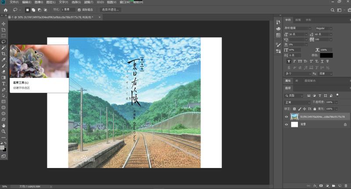351x189 pixels.
Task: Open the 图层(L) menu
Action: pyautogui.click(x=51, y=2)
